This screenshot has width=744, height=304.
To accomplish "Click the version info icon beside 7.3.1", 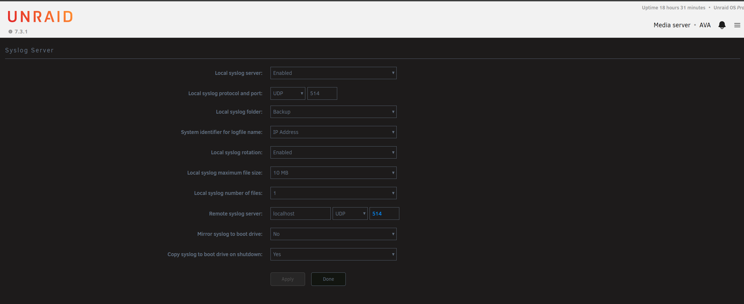I will pyautogui.click(x=10, y=32).
